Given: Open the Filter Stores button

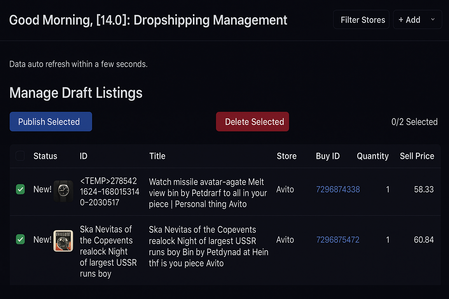Looking at the screenshot, I should (x=361, y=20).
